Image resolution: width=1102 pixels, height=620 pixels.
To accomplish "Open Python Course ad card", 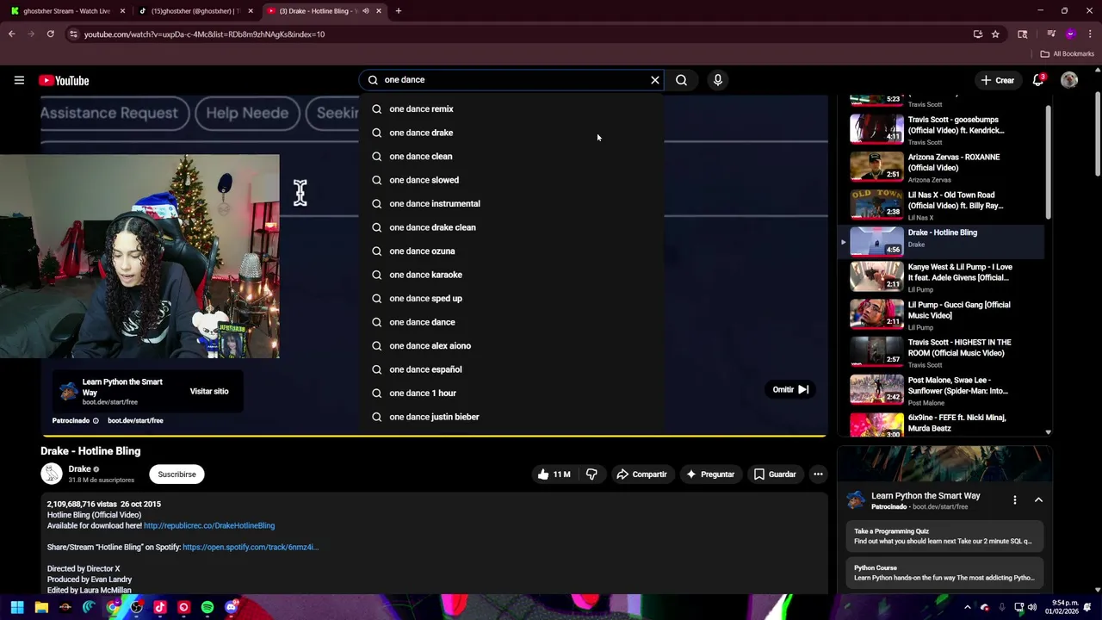I will coord(944,573).
